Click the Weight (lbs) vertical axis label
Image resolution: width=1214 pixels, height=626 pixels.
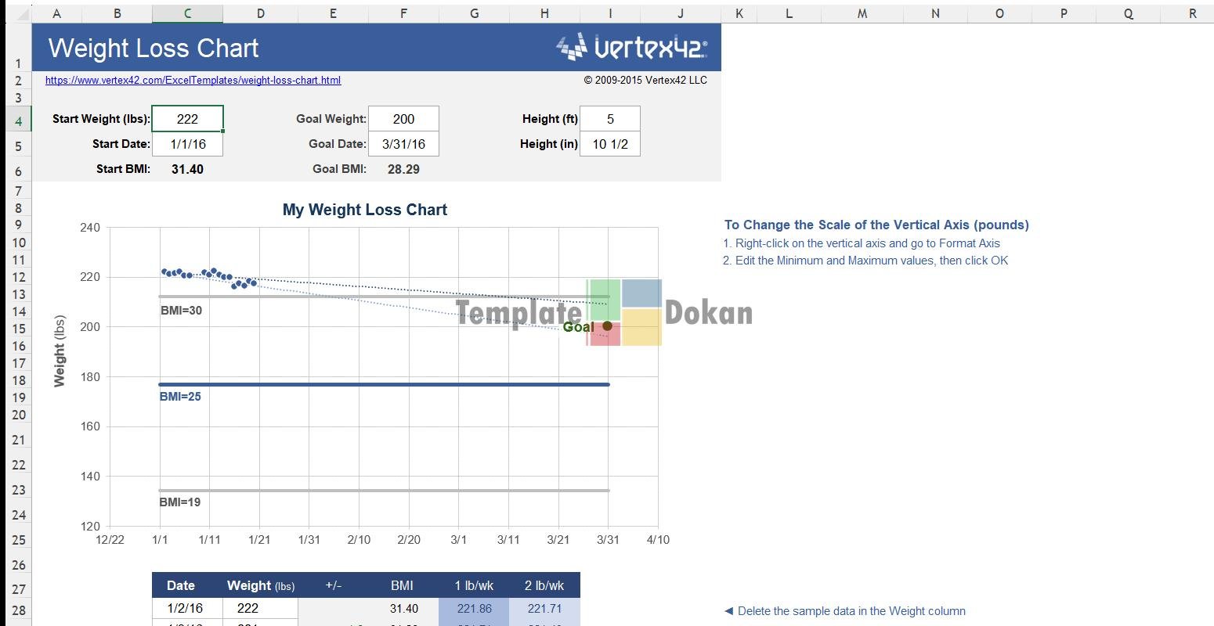click(60, 351)
